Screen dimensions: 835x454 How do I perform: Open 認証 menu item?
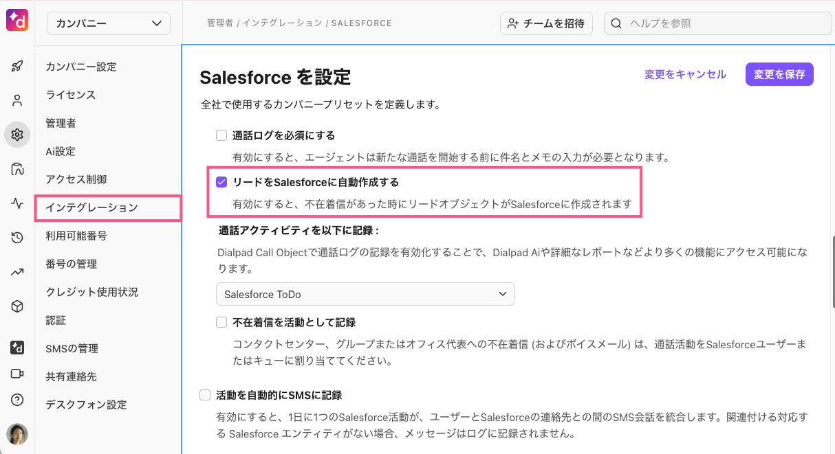pos(56,320)
